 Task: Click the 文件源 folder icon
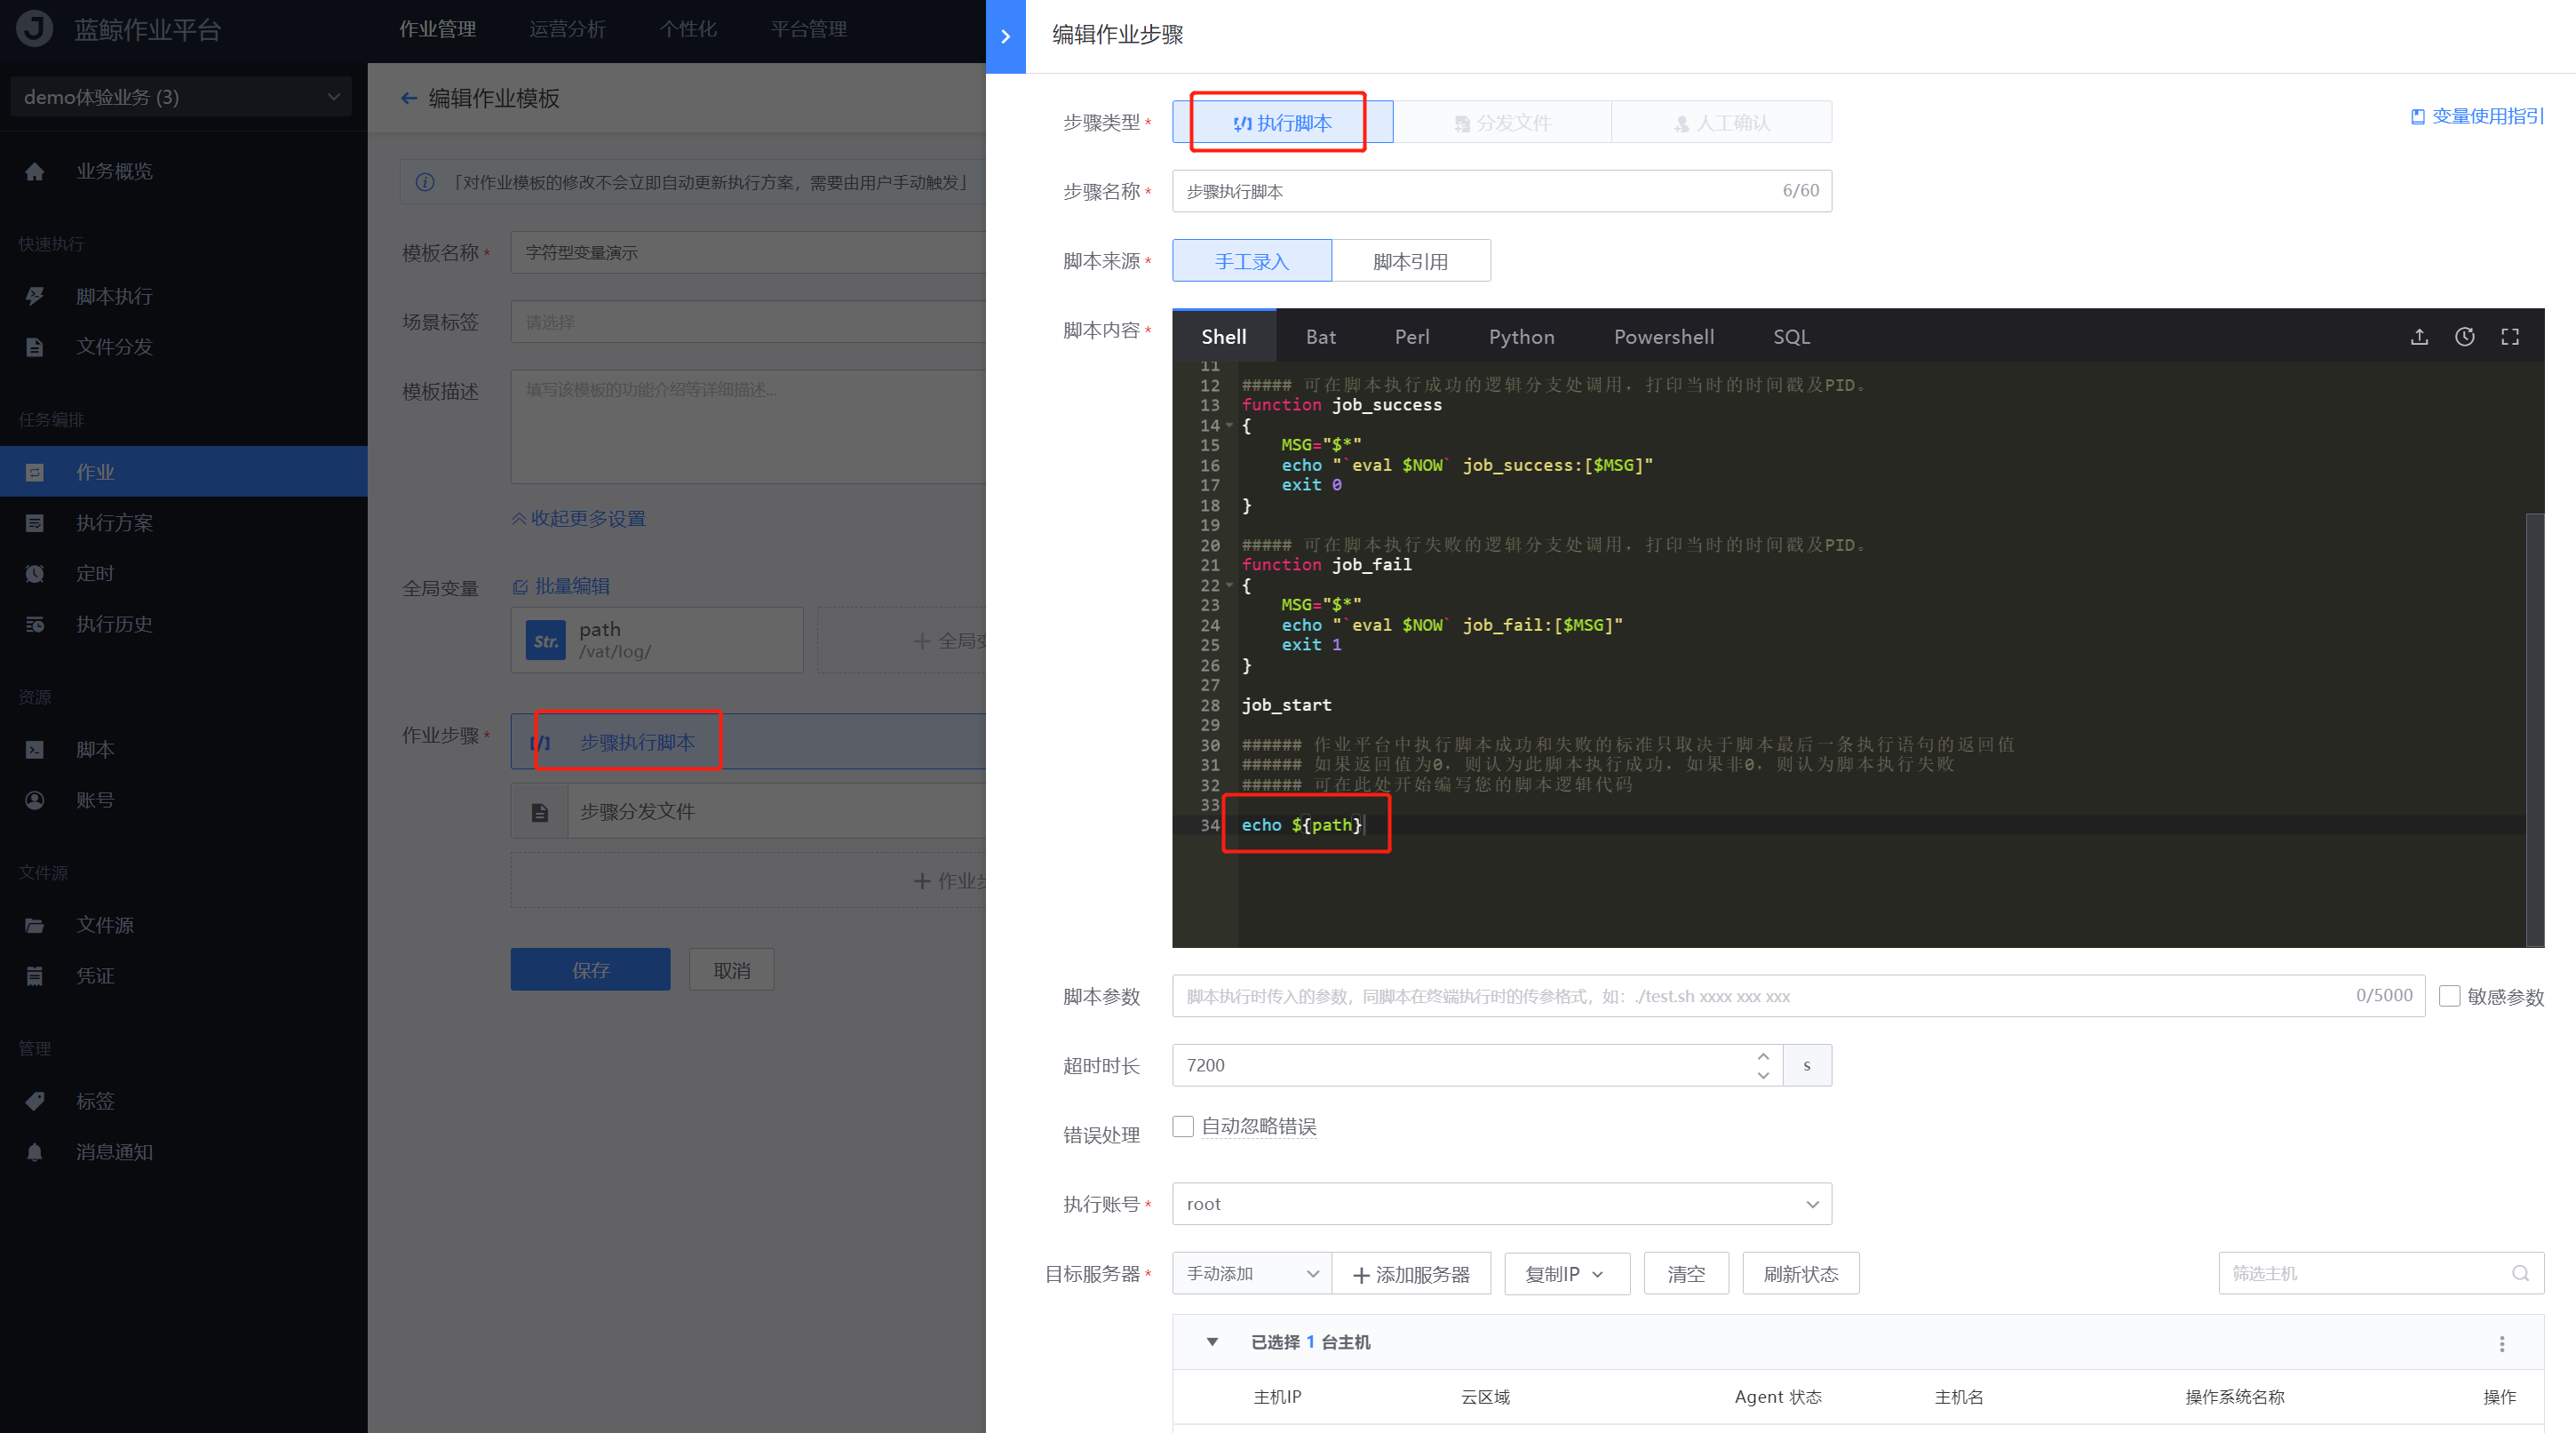tap(35, 926)
